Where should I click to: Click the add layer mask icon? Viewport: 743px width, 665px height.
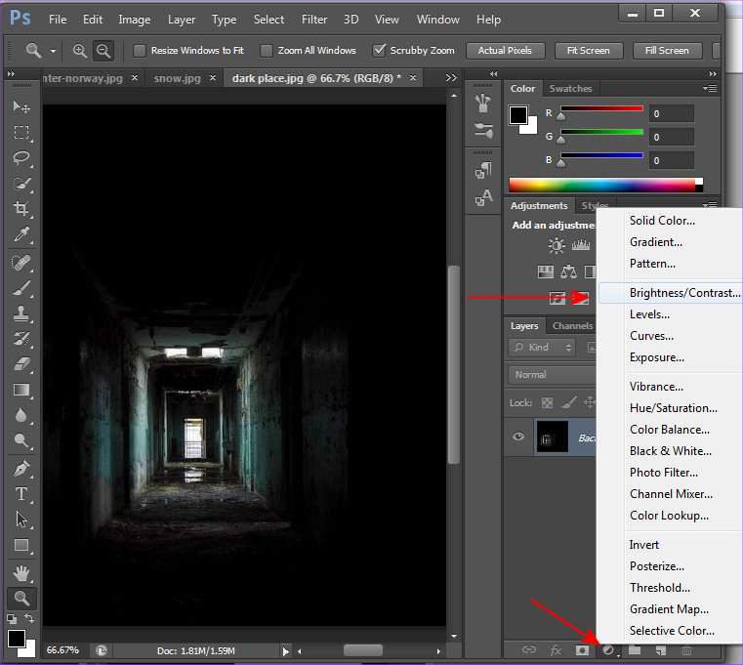click(x=582, y=649)
